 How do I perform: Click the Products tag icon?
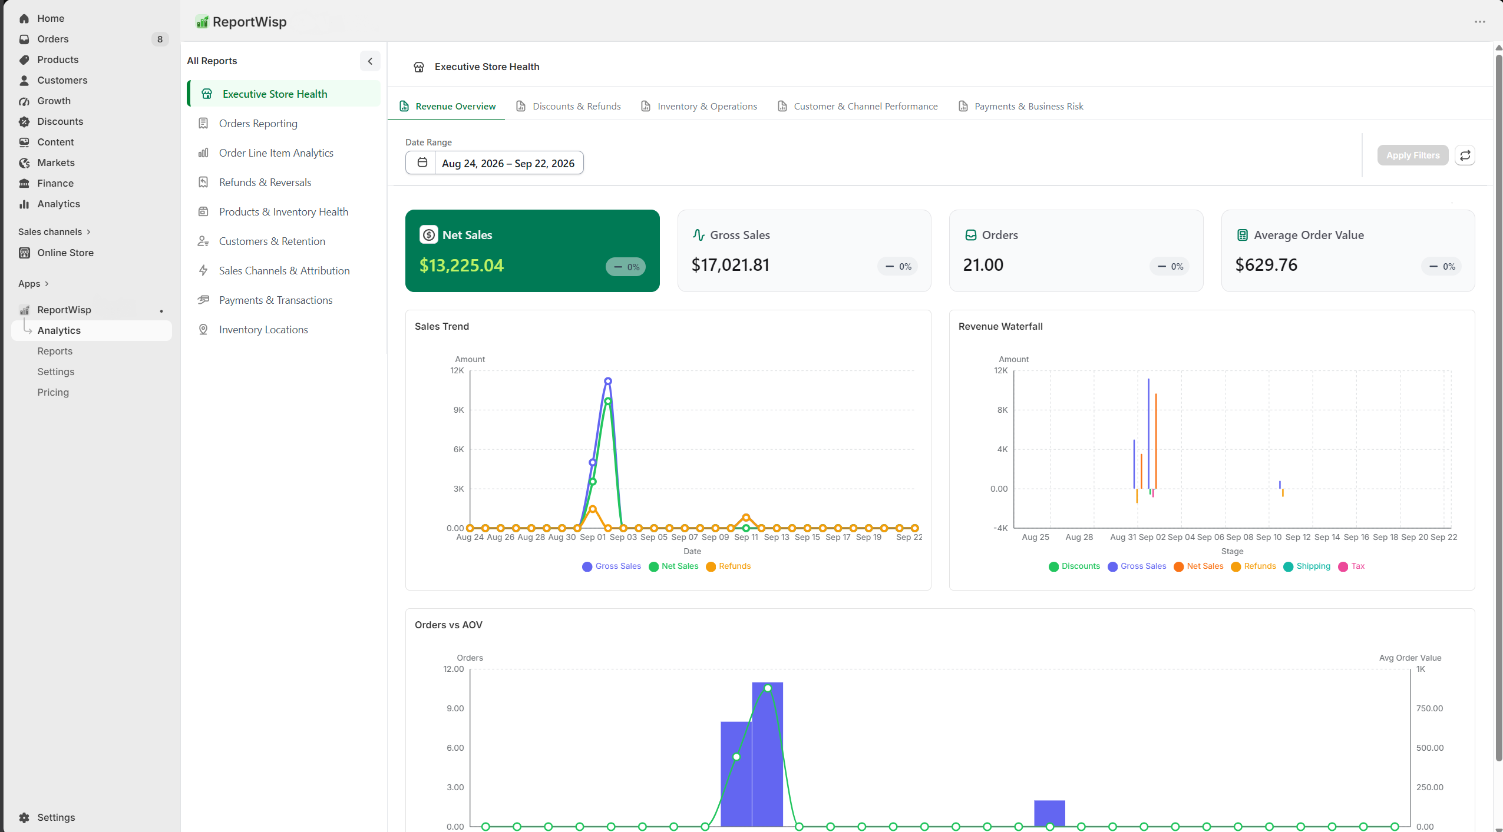24,59
